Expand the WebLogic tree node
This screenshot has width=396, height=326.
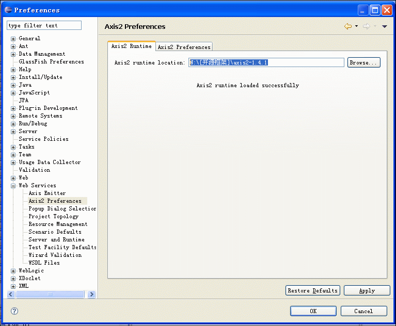coord(13,271)
